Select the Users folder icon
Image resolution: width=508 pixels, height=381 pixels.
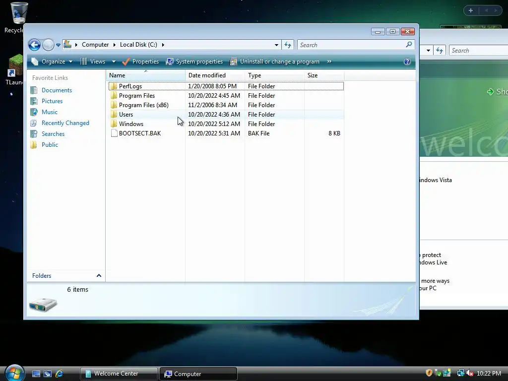[114, 115]
